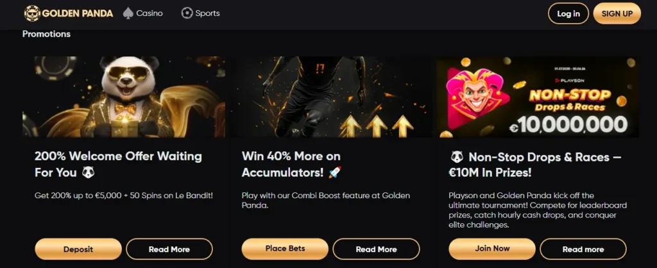Open the golden panda welcome offer banner

[124, 97]
